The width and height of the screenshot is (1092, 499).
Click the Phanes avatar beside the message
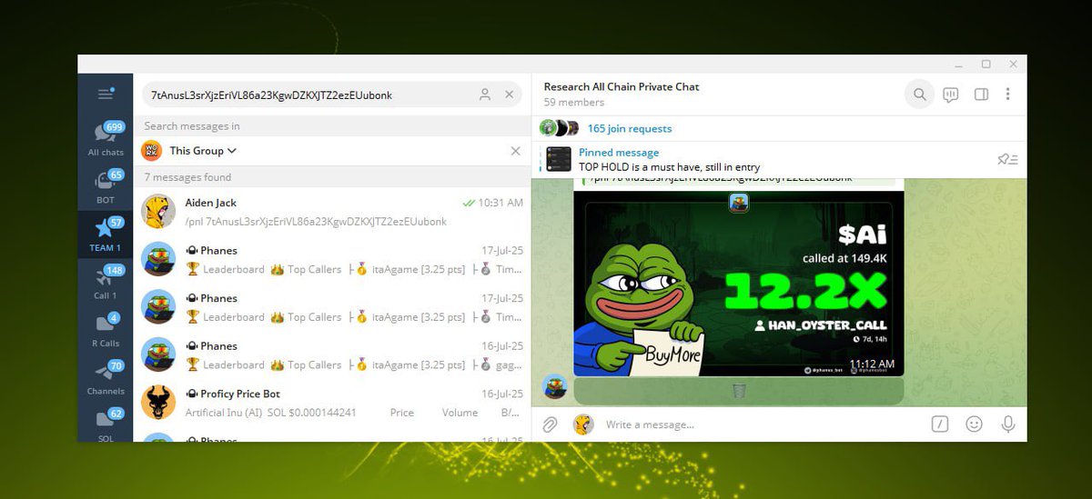(555, 386)
